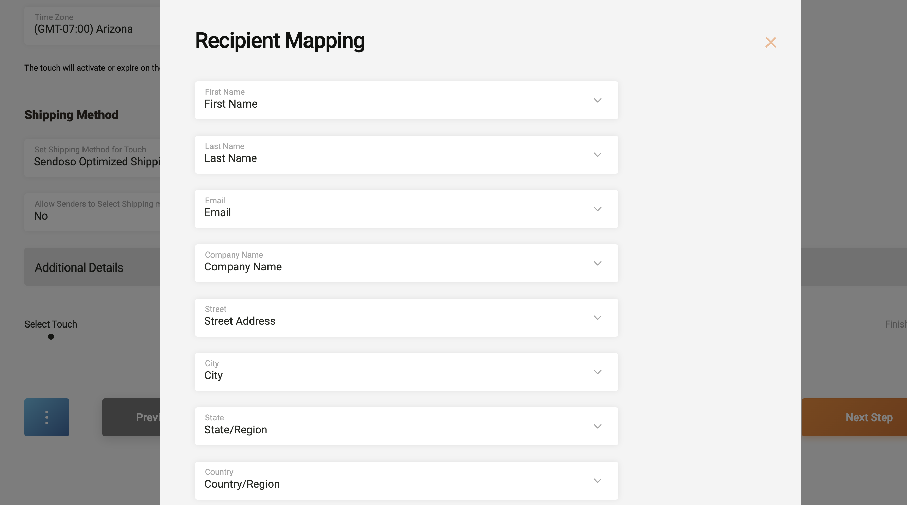Open the Last Name mapping dropdown
The width and height of the screenshot is (907, 505).
point(406,155)
